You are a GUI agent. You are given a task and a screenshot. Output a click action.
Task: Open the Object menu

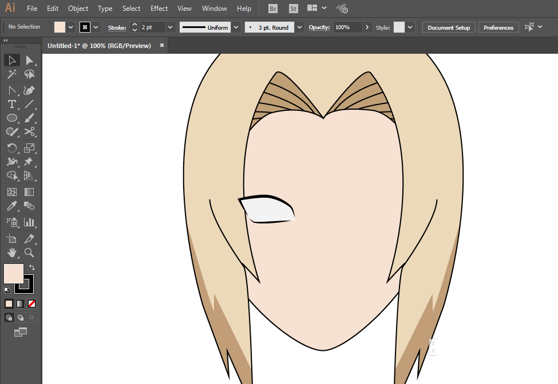point(78,9)
